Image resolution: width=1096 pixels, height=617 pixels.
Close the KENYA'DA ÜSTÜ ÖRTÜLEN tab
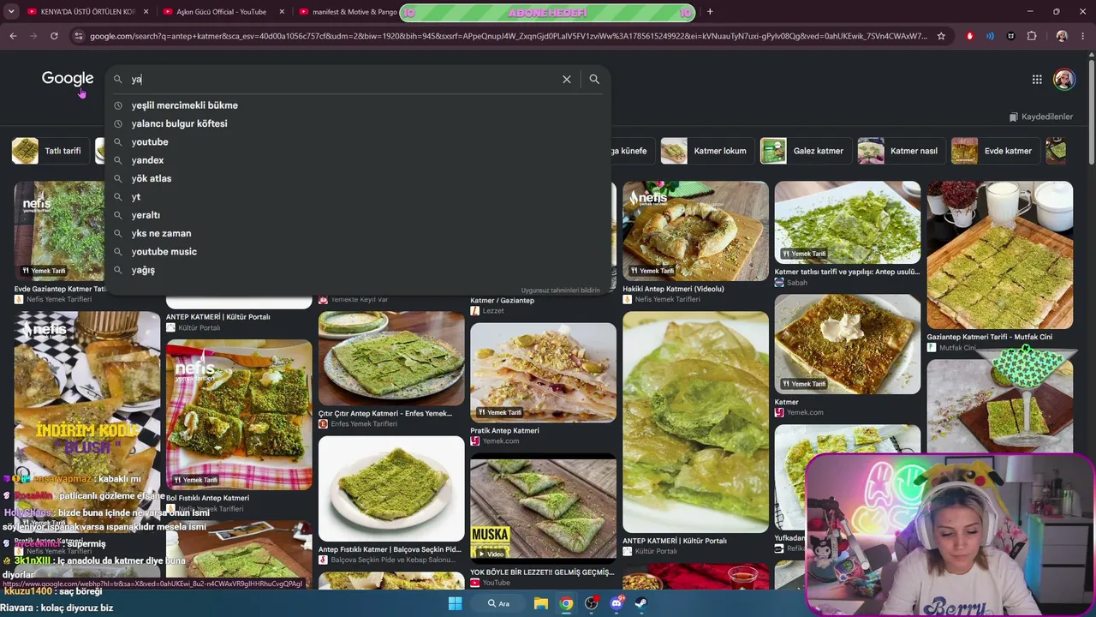click(146, 12)
